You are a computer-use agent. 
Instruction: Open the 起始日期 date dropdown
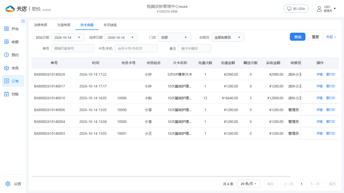68,37
